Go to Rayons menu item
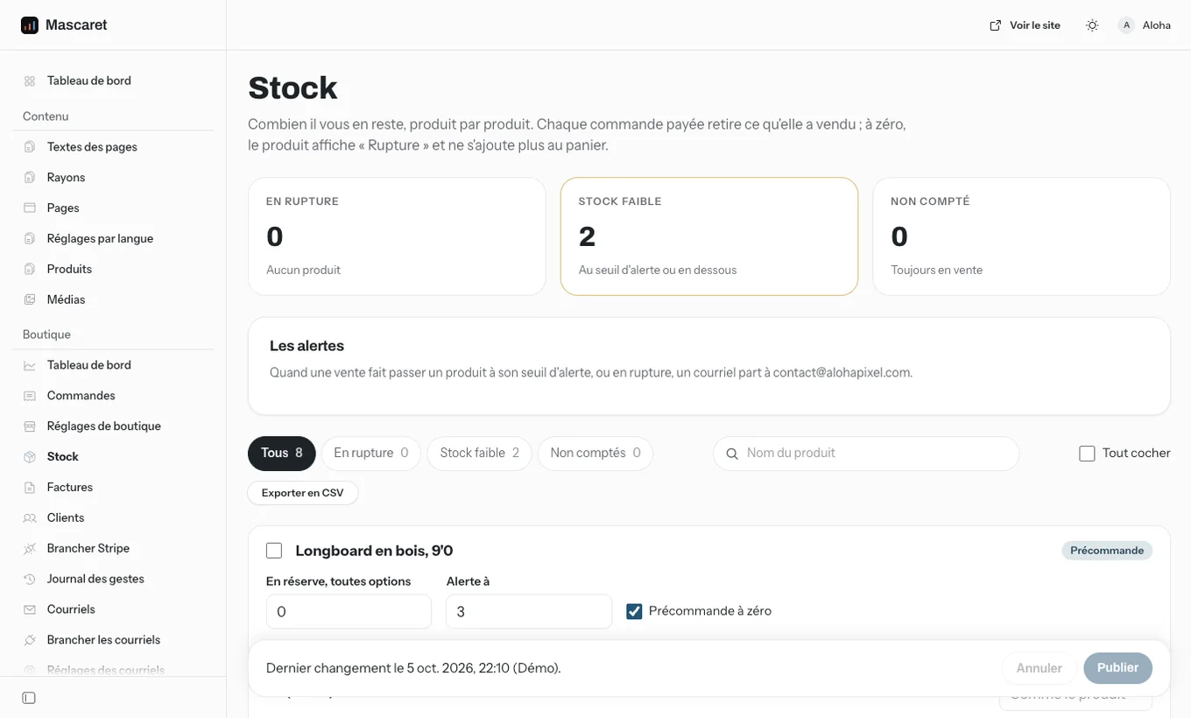The height and width of the screenshot is (718, 1191). [x=113, y=178]
